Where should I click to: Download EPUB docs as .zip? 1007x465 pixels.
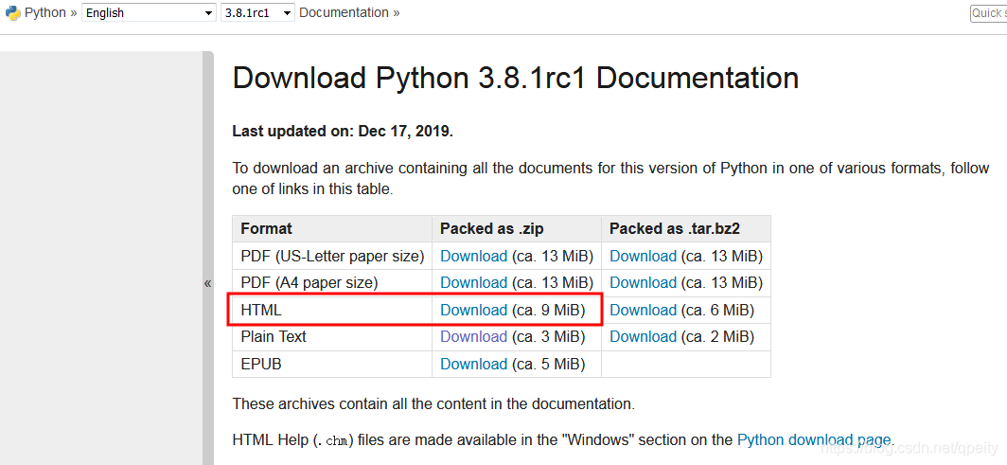tap(474, 365)
